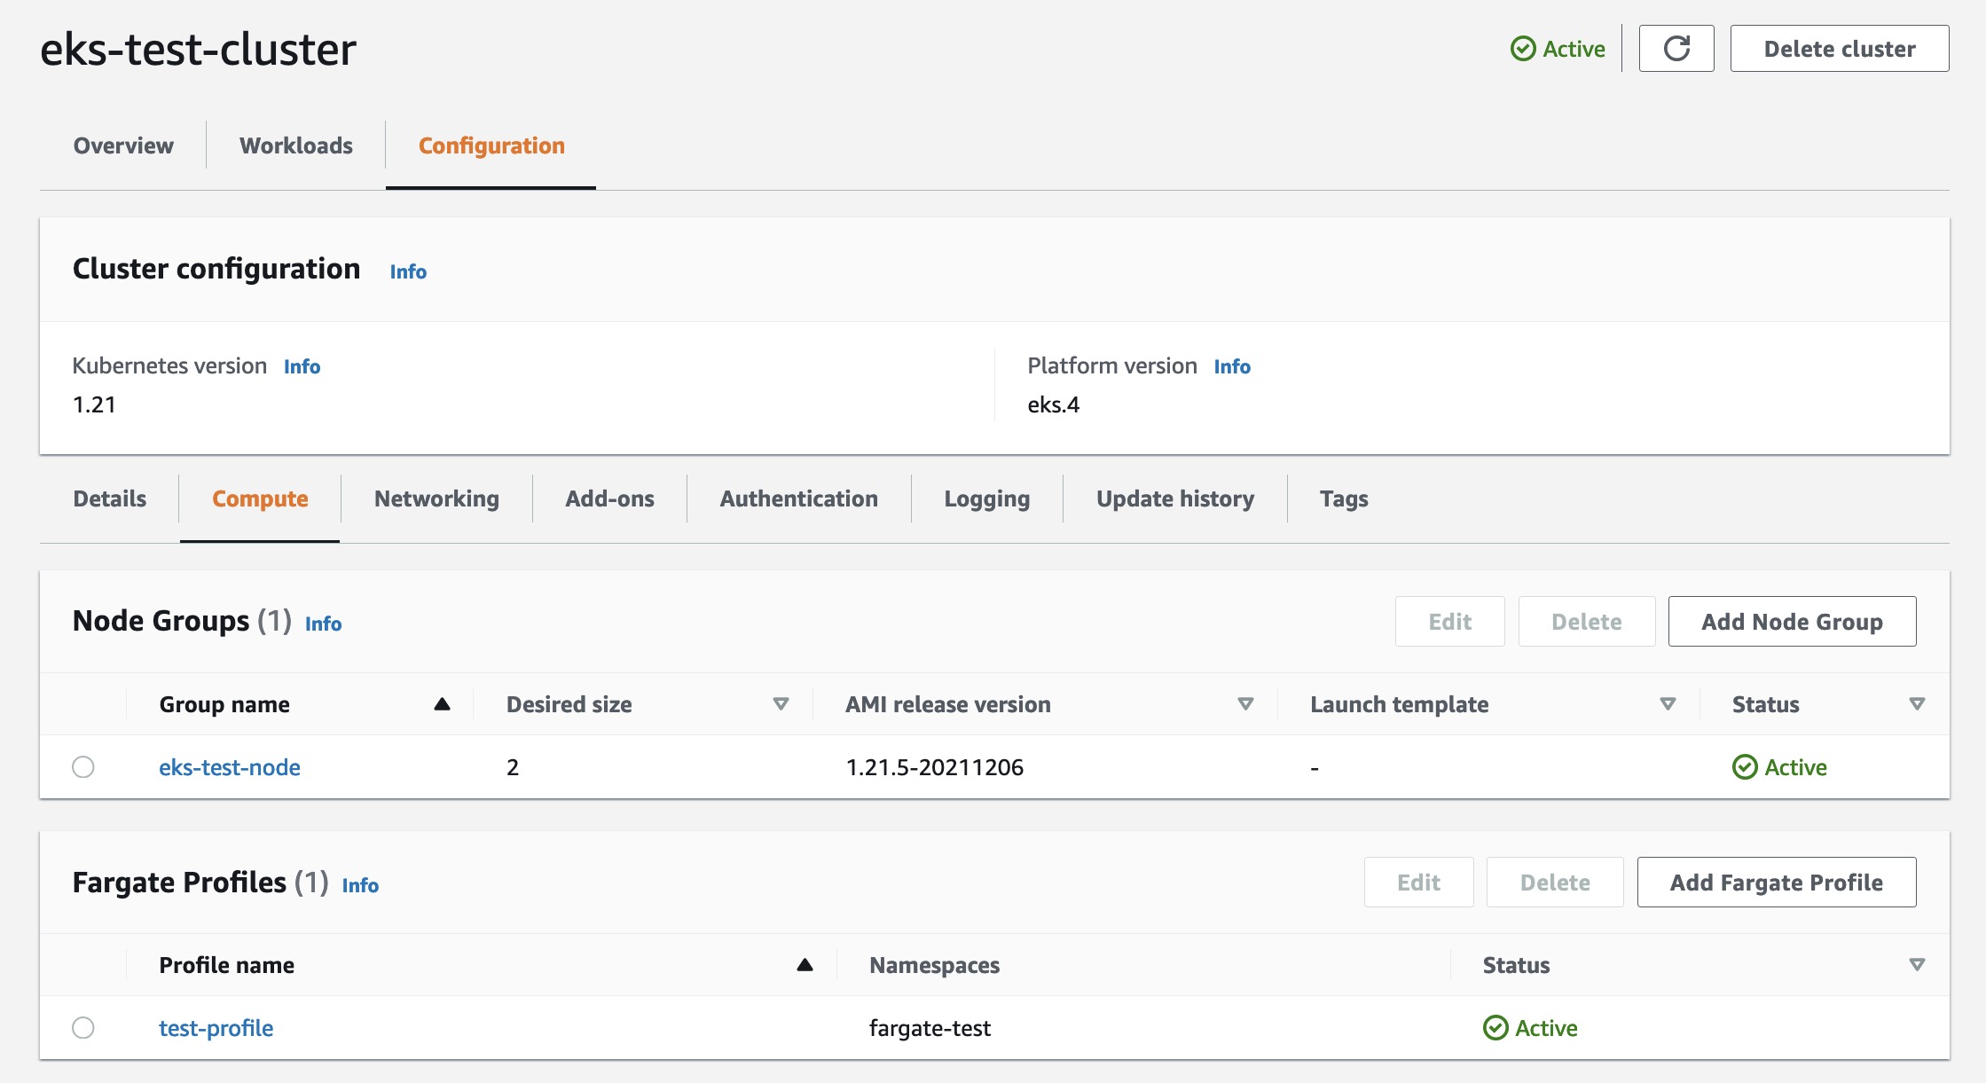Click the eks-test-cluster page title
Viewport: 1986px width, 1083px height.
tap(198, 49)
